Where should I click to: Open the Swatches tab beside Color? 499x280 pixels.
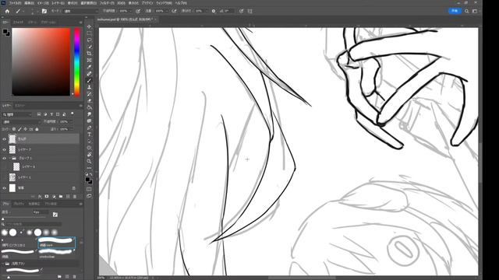tap(18, 23)
